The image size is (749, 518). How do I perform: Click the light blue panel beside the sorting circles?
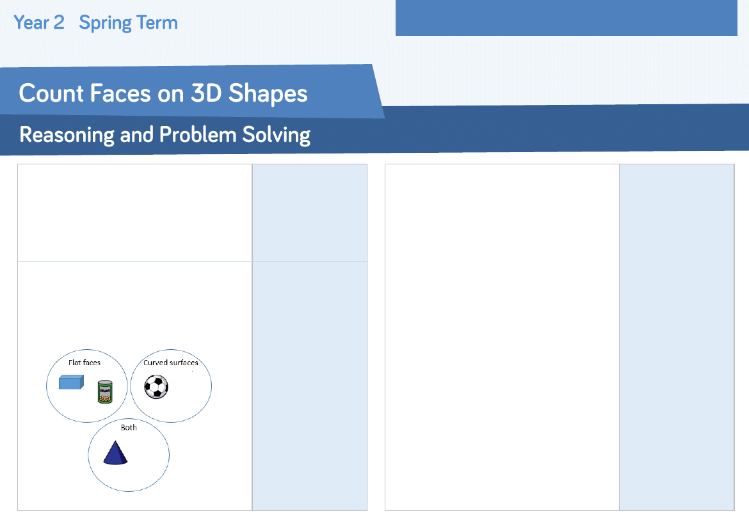(x=310, y=385)
